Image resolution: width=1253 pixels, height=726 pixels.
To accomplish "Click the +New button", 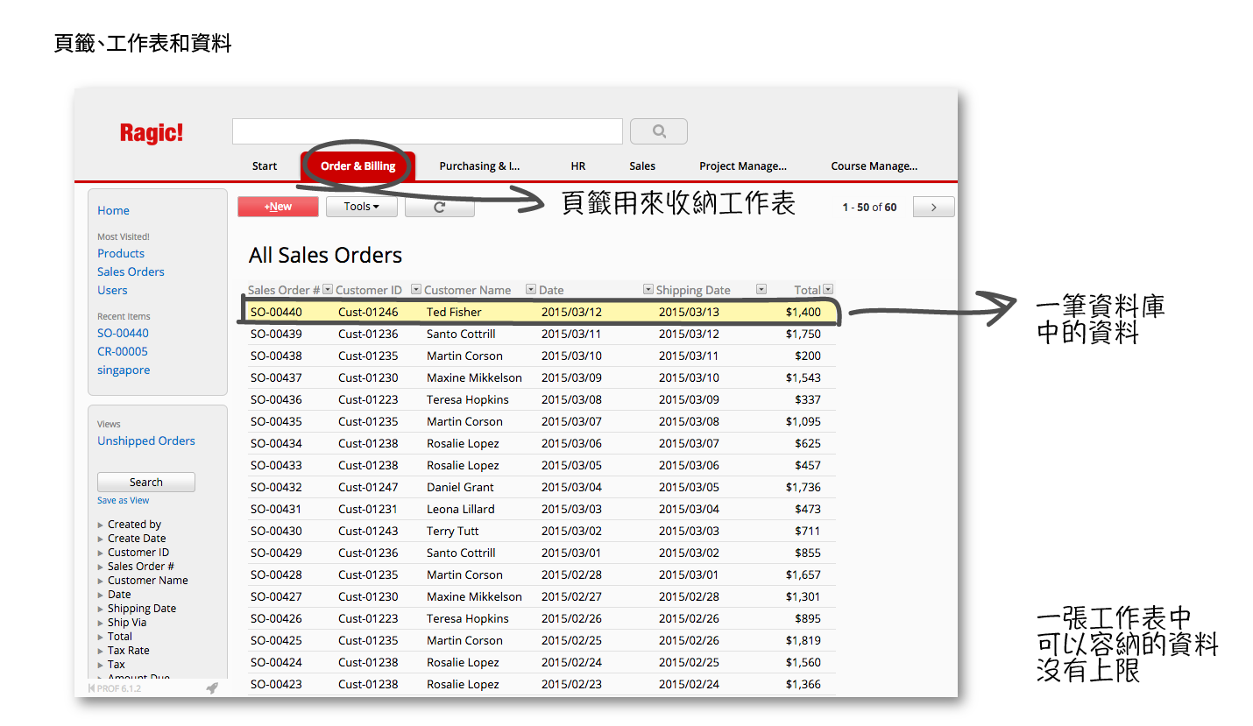I will click(278, 207).
